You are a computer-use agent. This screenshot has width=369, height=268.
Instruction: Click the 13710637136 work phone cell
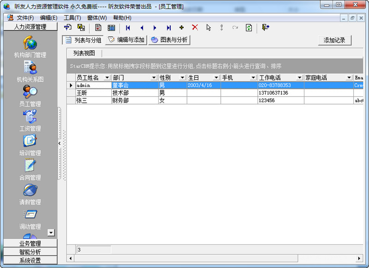coord(281,93)
